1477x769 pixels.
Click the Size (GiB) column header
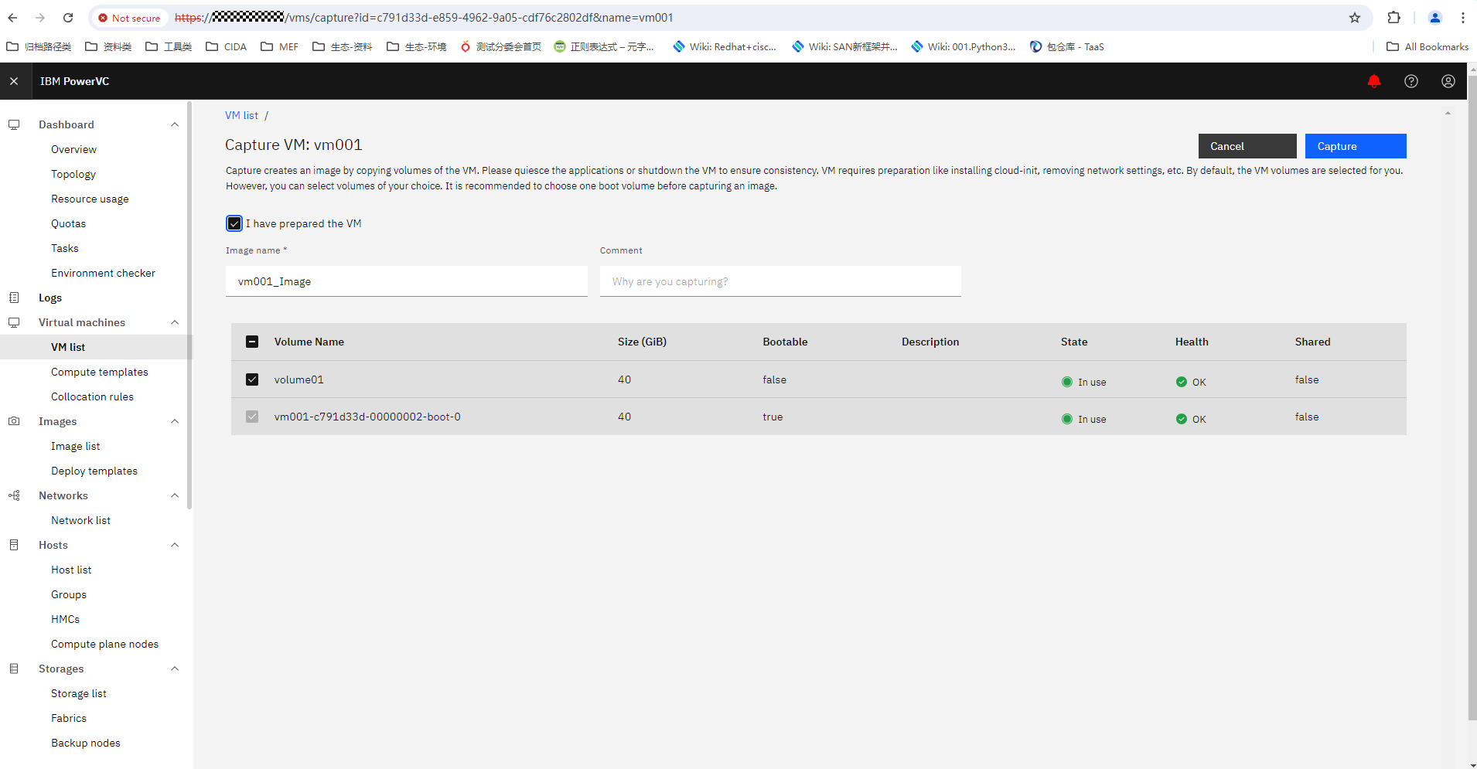[642, 342]
